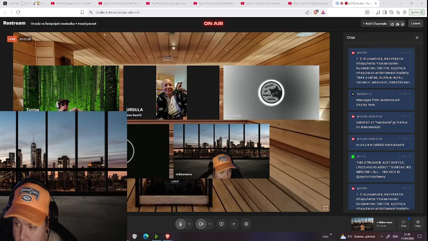
Task: Open Windows notification center icon
Action: pyautogui.click(x=419, y=236)
